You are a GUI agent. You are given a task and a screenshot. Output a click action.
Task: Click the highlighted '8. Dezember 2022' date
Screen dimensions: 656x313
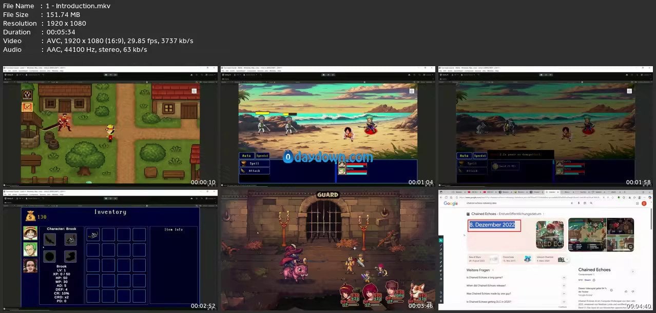click(492, 225)
